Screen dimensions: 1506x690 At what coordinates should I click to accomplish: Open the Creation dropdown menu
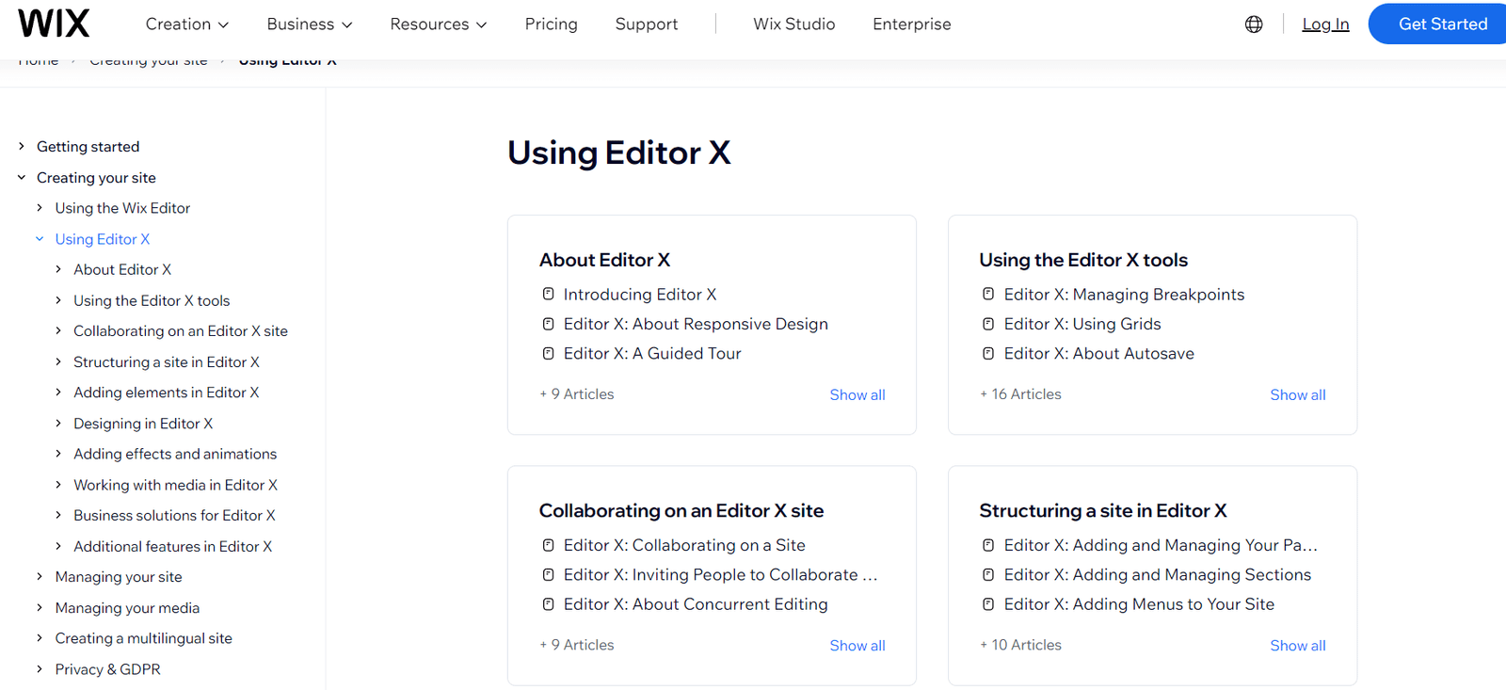[x=186, y=24]
